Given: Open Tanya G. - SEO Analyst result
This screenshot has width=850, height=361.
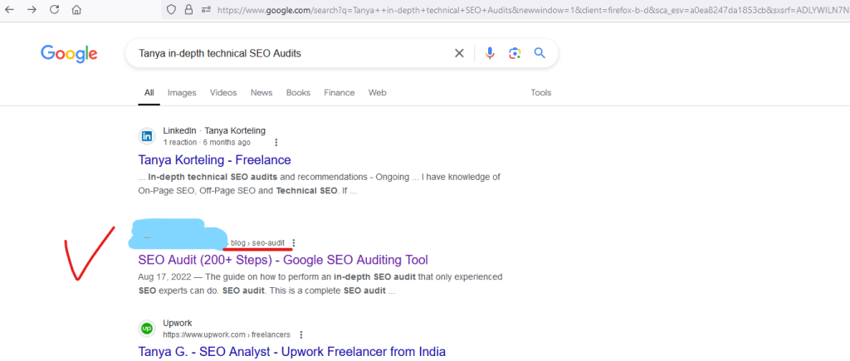Looking at the screenshot, I should [291, 352].
